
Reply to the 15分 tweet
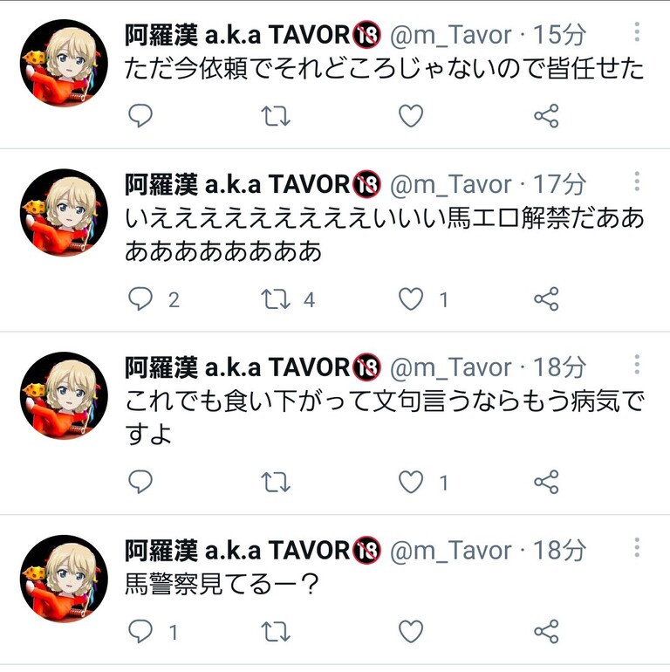140,116
